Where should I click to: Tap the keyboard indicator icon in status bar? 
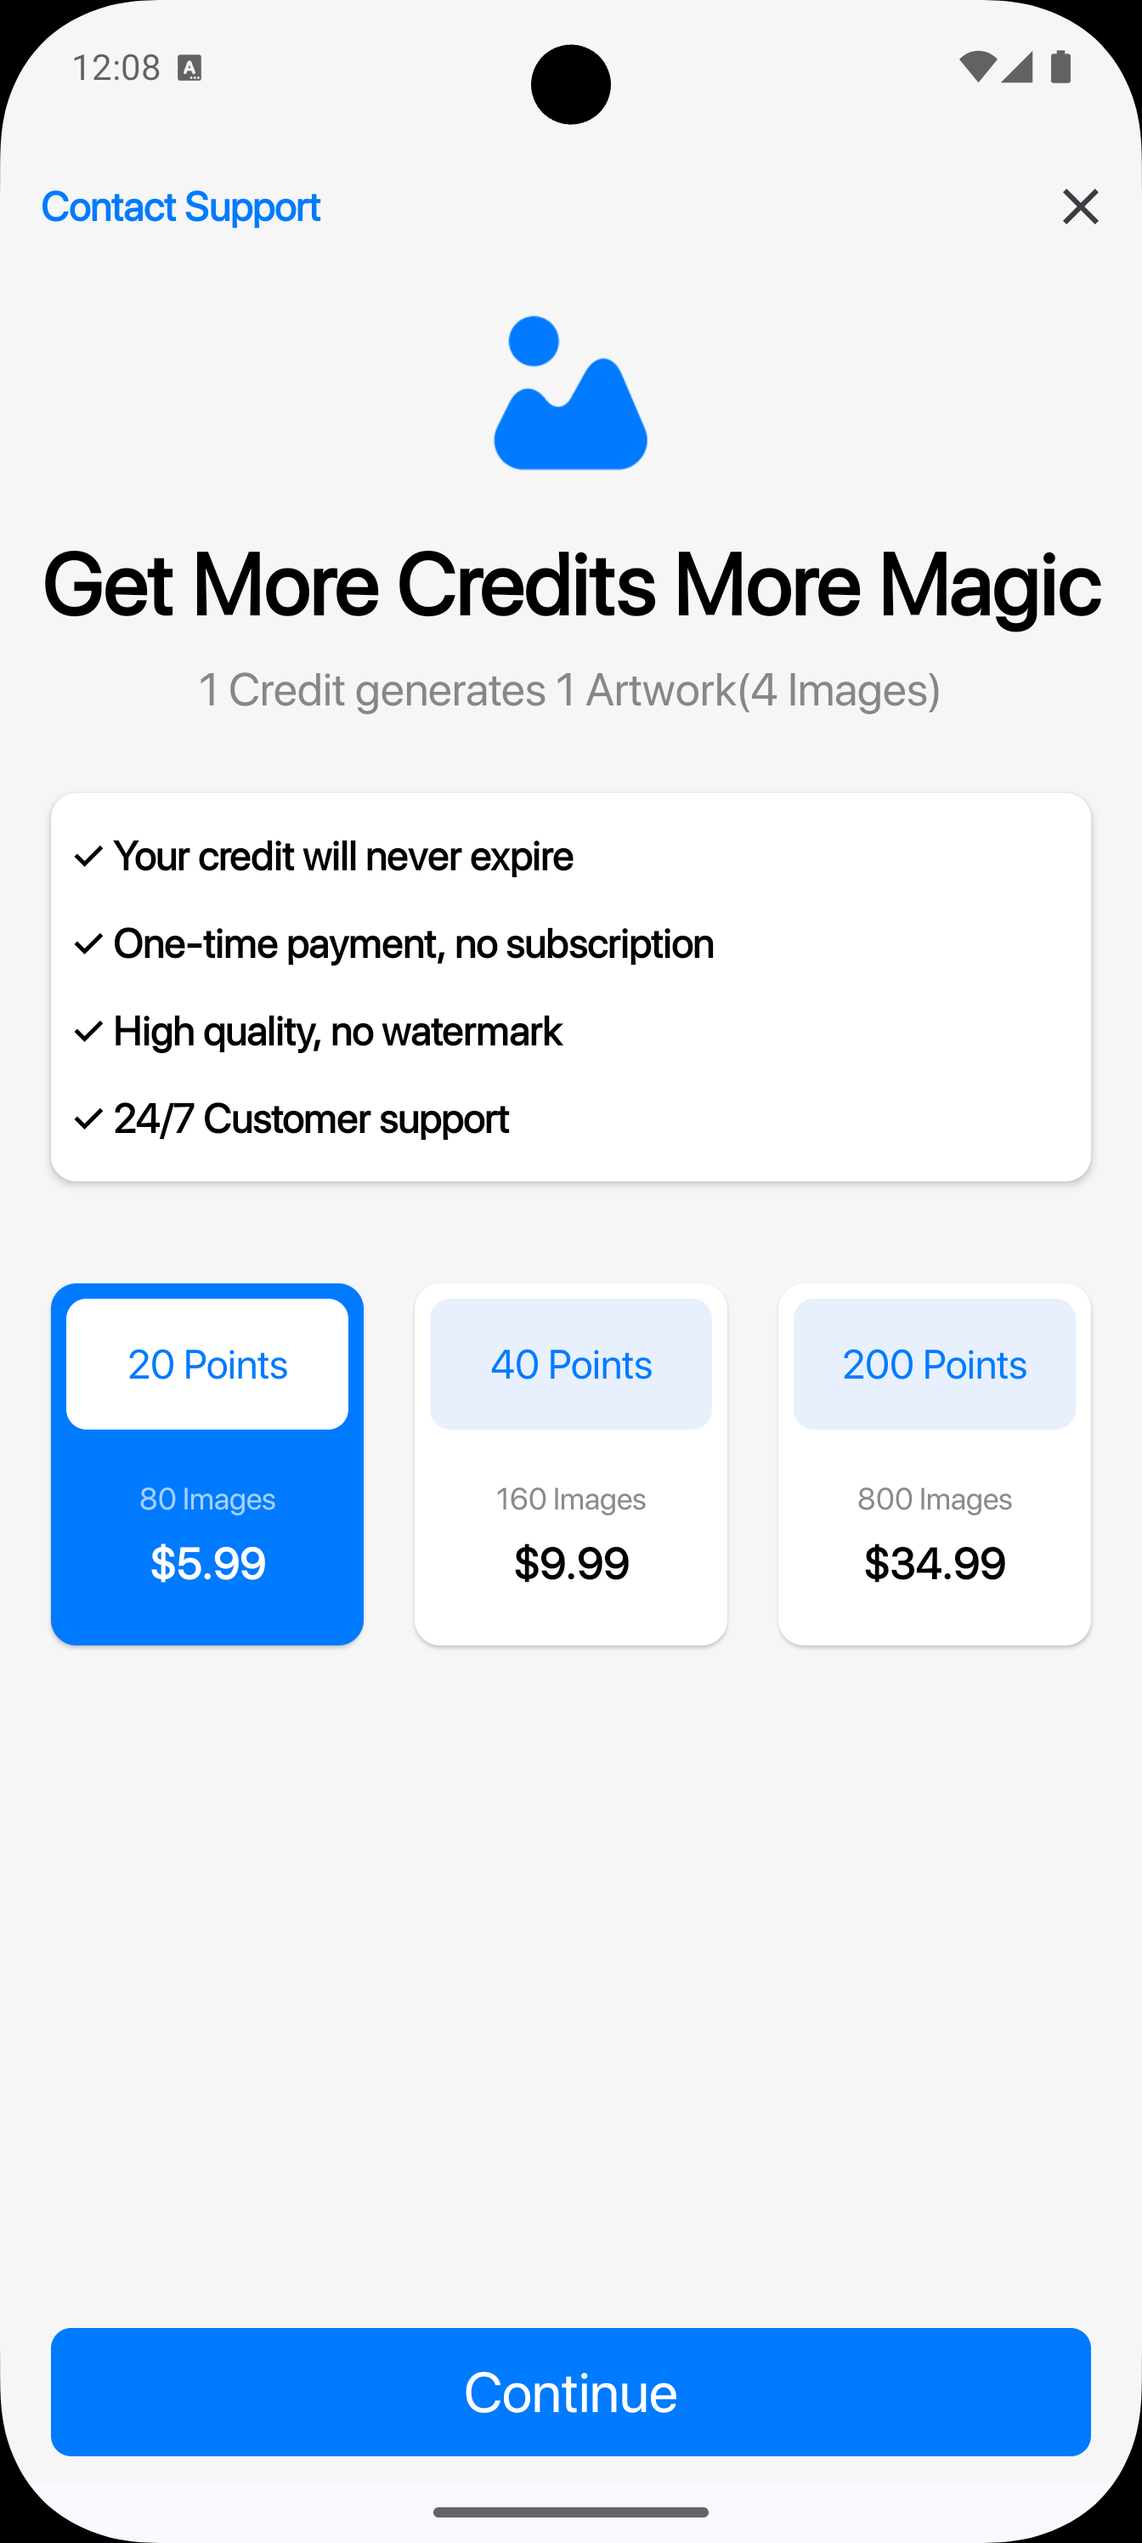pyautogui.click(x=189, y=68)
